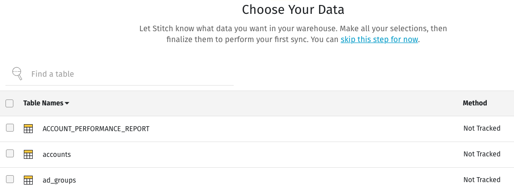Sort using the Table Names arrow
The height and width of the screenshot is (191, 514).
pos(67,103)
